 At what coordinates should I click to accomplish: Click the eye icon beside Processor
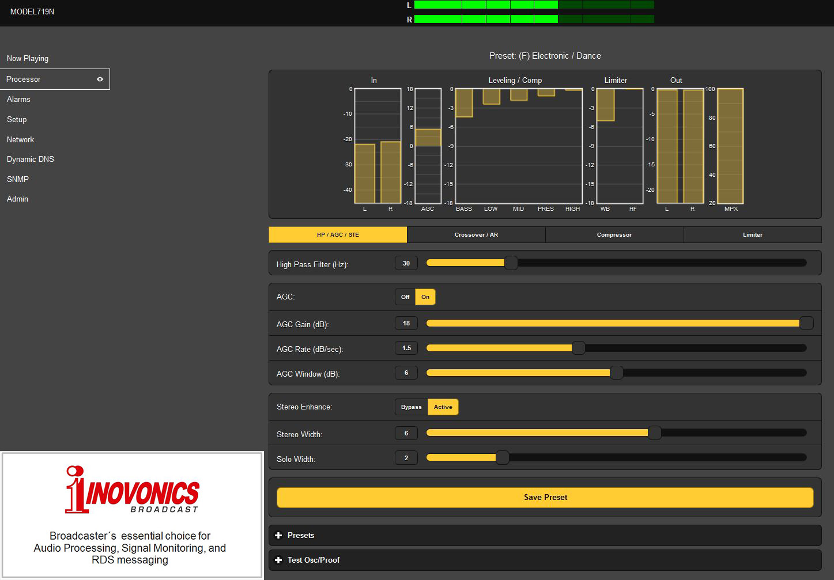coord(100,79)
